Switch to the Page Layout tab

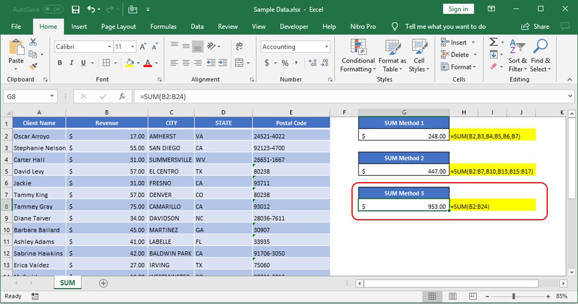(118, 26)
